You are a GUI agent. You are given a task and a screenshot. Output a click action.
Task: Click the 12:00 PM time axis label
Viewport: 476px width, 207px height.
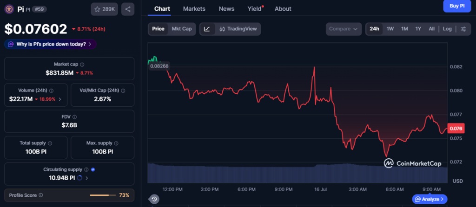coord(173,189)
